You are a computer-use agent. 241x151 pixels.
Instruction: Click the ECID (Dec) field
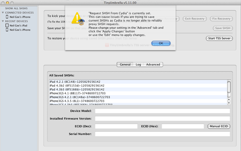(x=116, y=126)
